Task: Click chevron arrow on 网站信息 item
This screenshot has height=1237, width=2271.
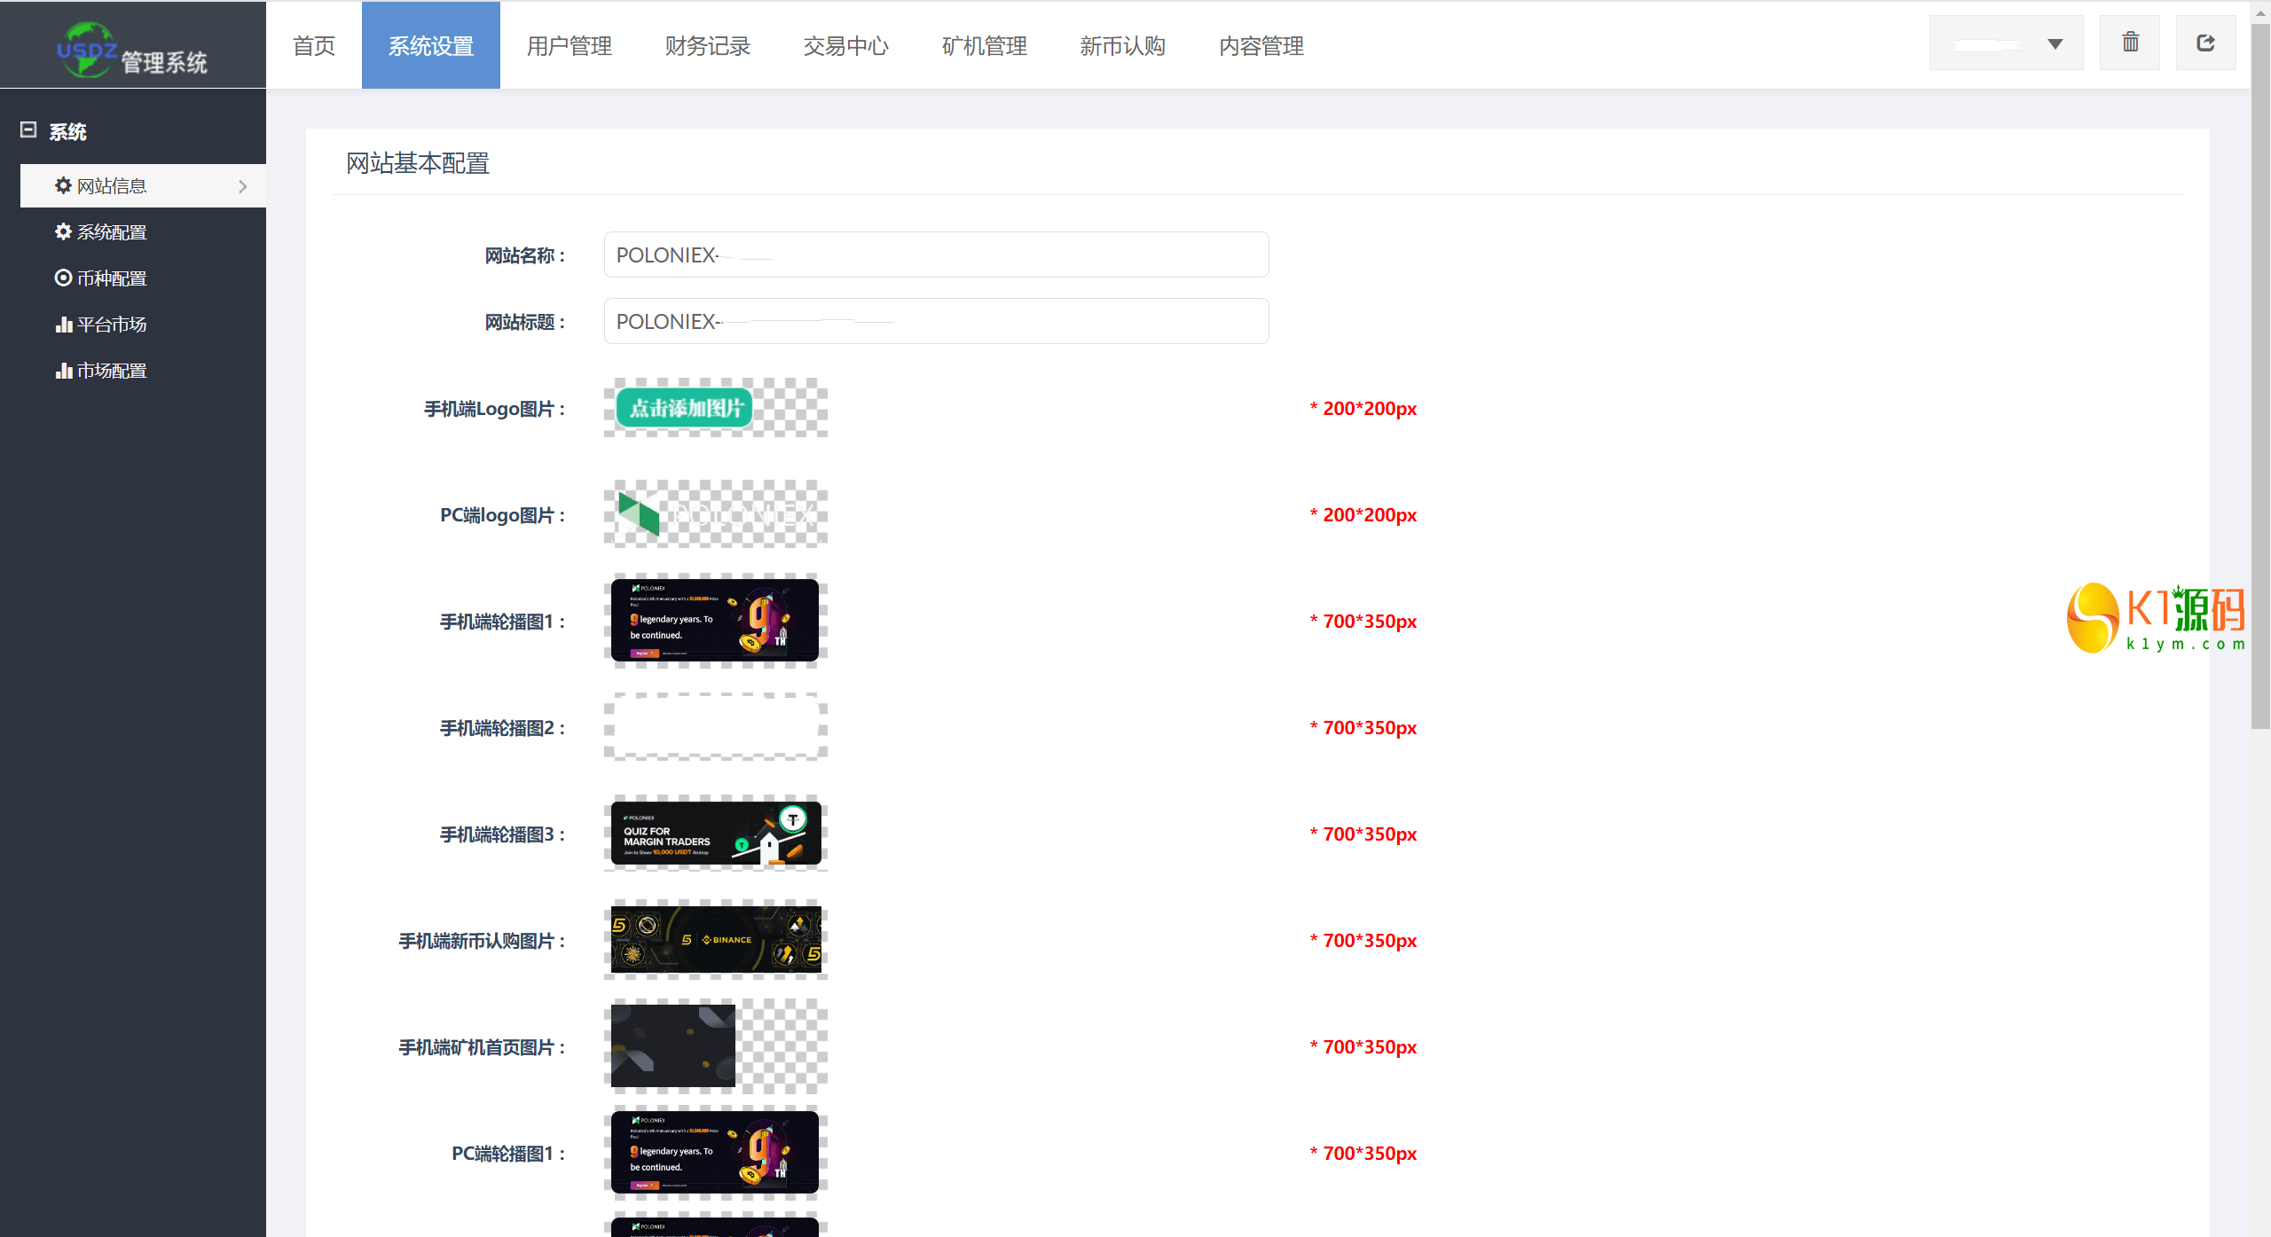Action: click(x=242, y=186)
